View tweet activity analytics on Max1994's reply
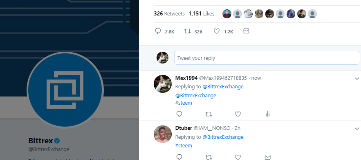361x160 pixels. [x=267, y=114]
